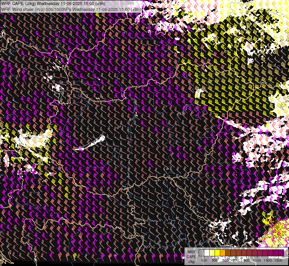Select the pale yellow legend swatch
289x266 pixels.
(212, 253)
